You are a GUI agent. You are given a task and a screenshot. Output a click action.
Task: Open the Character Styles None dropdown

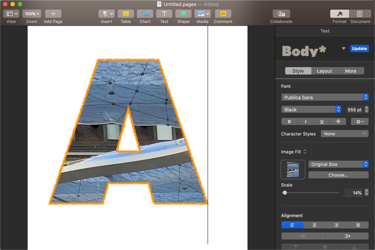tap(344, 134)
